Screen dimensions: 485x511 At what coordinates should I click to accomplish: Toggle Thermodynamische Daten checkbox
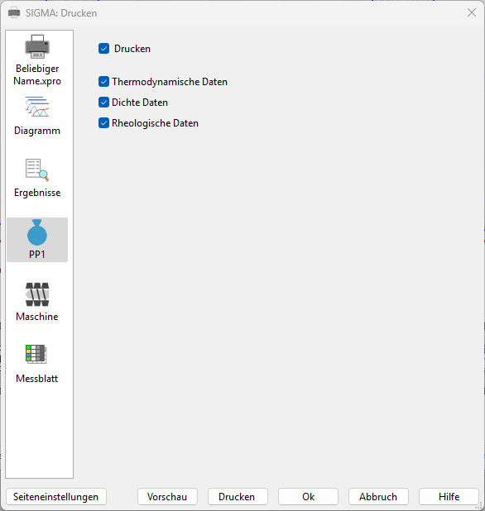tap(103, 82)
